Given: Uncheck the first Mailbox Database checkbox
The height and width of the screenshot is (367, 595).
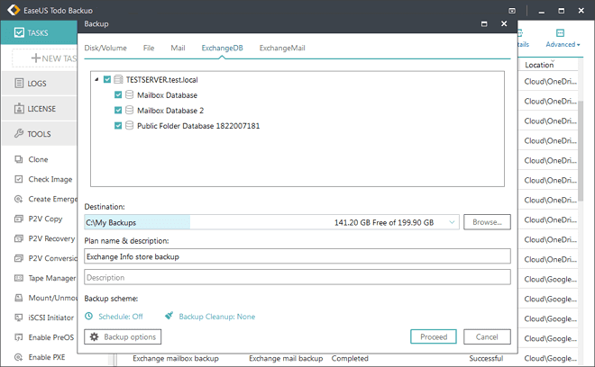Looking at the screenshot, I should 118,94.
